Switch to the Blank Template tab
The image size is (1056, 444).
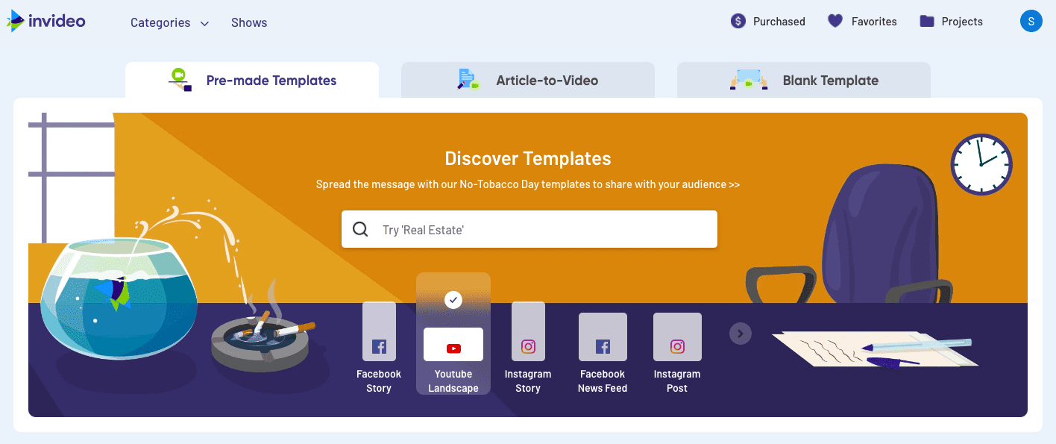click(804, 80)
